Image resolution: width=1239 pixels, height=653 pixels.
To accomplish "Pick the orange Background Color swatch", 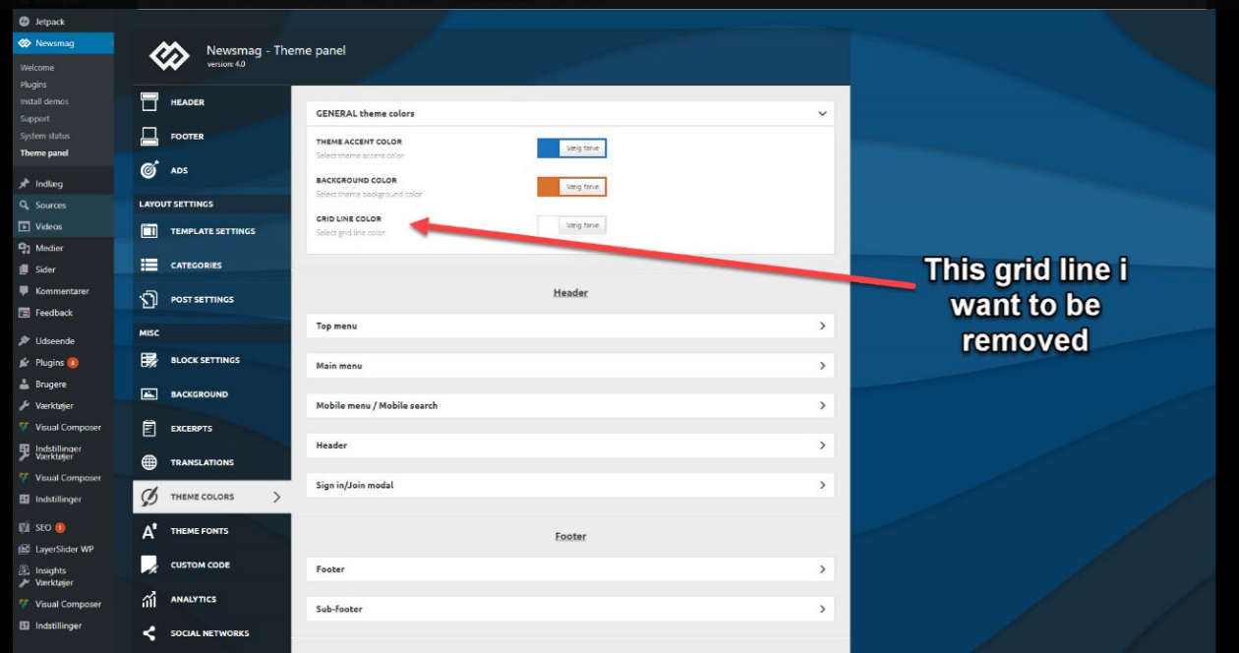I will 548,187.
